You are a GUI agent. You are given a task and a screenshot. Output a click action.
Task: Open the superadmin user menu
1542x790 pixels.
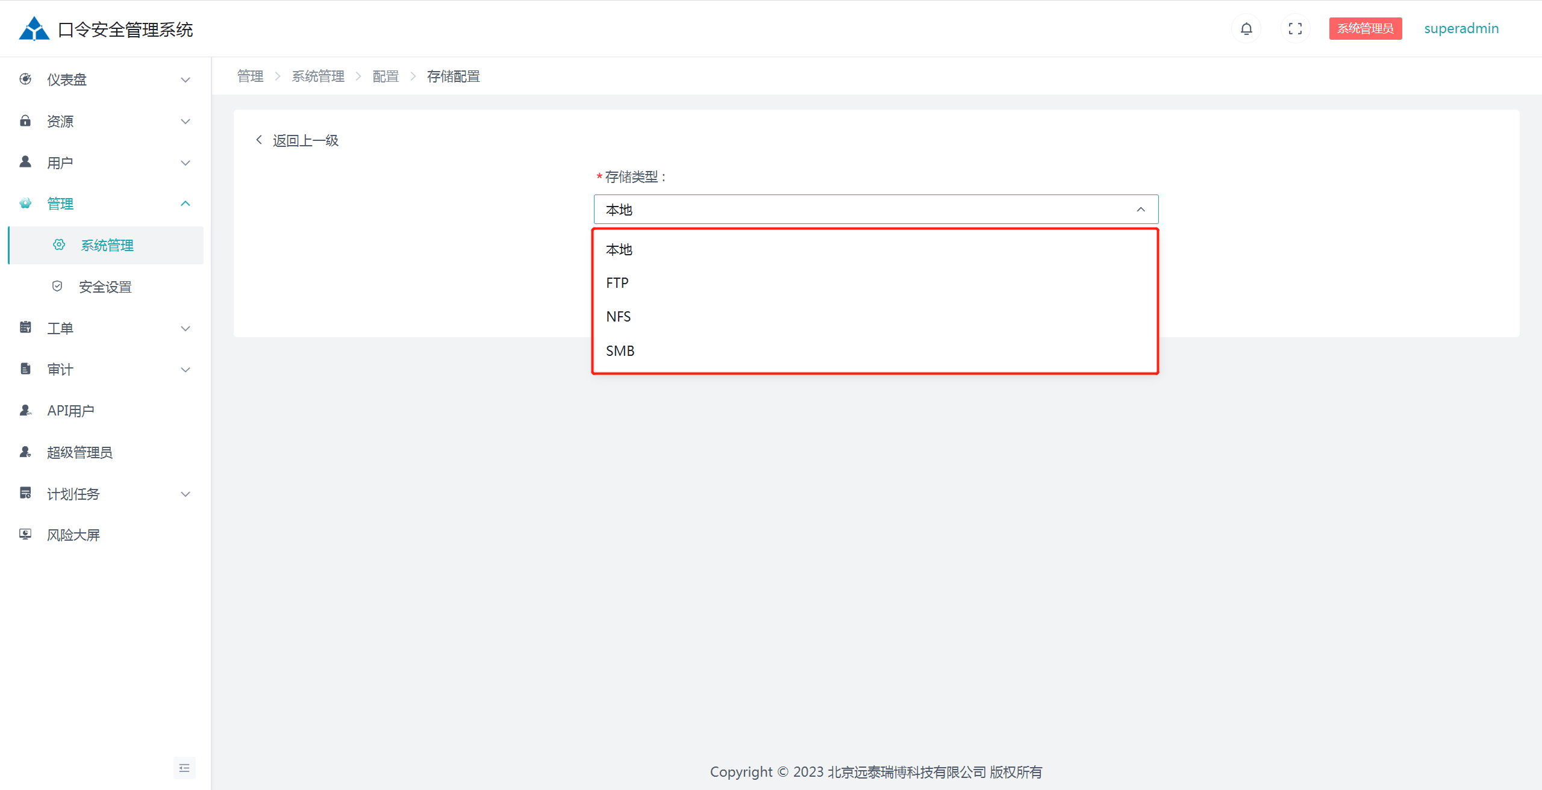pyautogui.click(x=1461, y=29)
